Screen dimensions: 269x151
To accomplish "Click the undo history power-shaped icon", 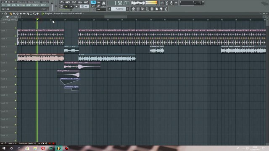I will click(162, 3).
